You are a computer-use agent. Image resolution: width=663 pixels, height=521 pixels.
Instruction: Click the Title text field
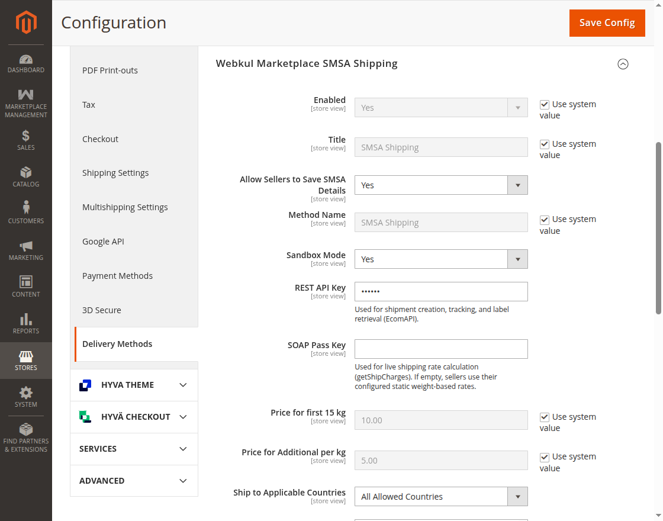tap(441, 147)
